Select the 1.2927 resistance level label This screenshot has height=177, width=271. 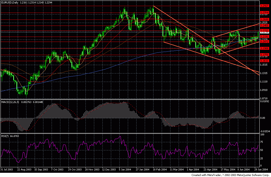pyautogui.click(x=264, y=6)
